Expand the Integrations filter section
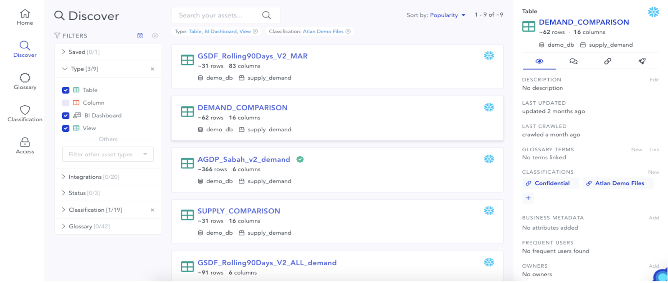The width and height of the screenshot is (668, 283). (108, 177)
